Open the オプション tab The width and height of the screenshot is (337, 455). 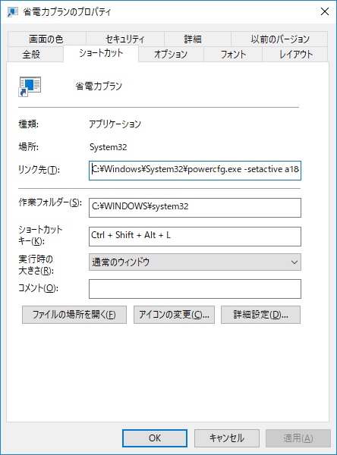pos(171,55)
